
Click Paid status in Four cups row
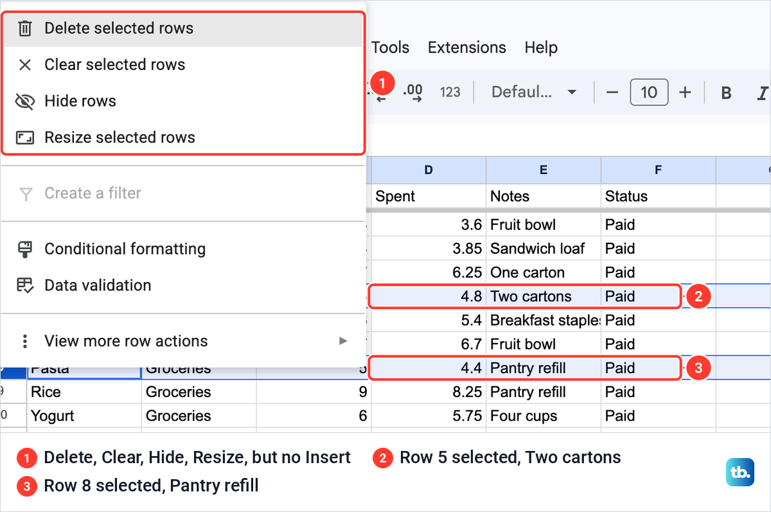(659, 416)
